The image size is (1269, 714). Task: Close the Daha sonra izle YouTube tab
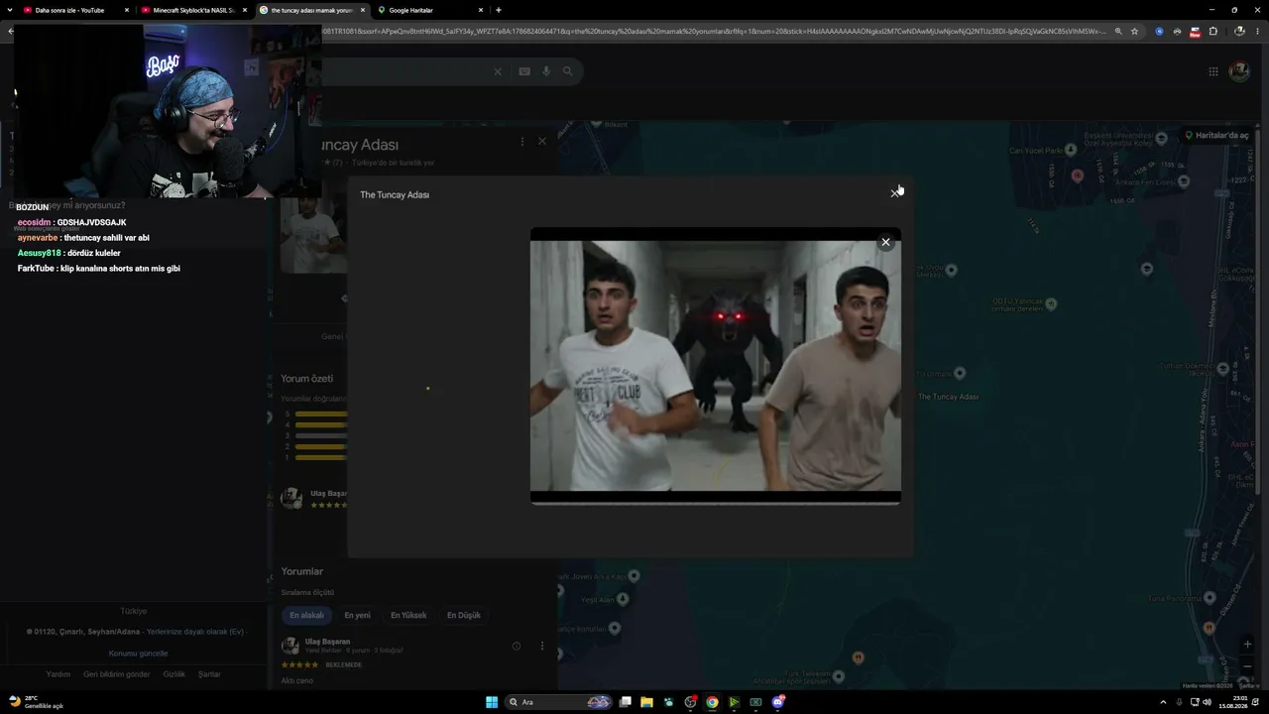pos(127,10)
